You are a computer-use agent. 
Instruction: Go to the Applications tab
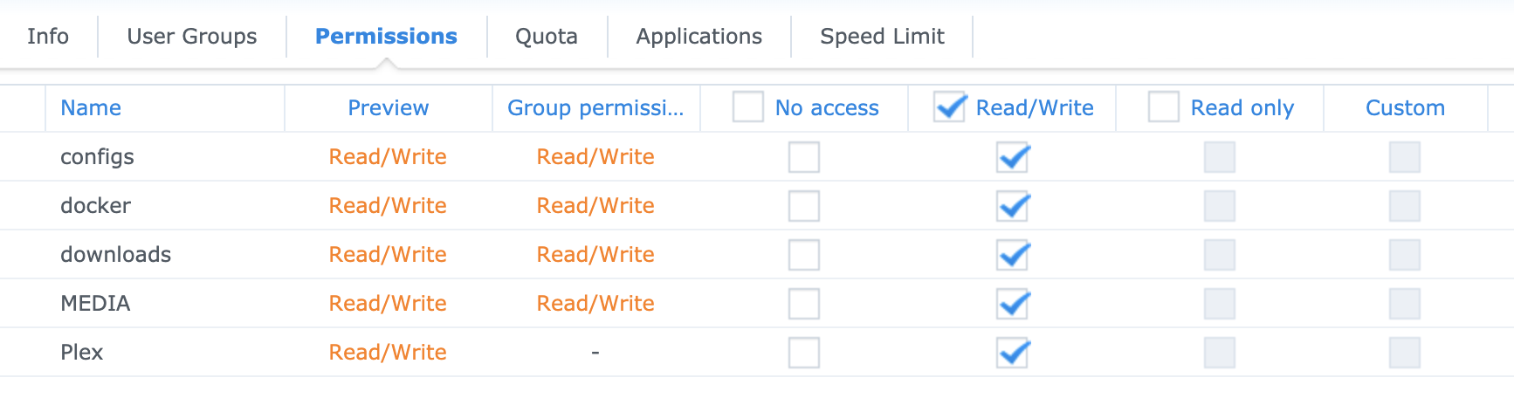coord(699,37)
